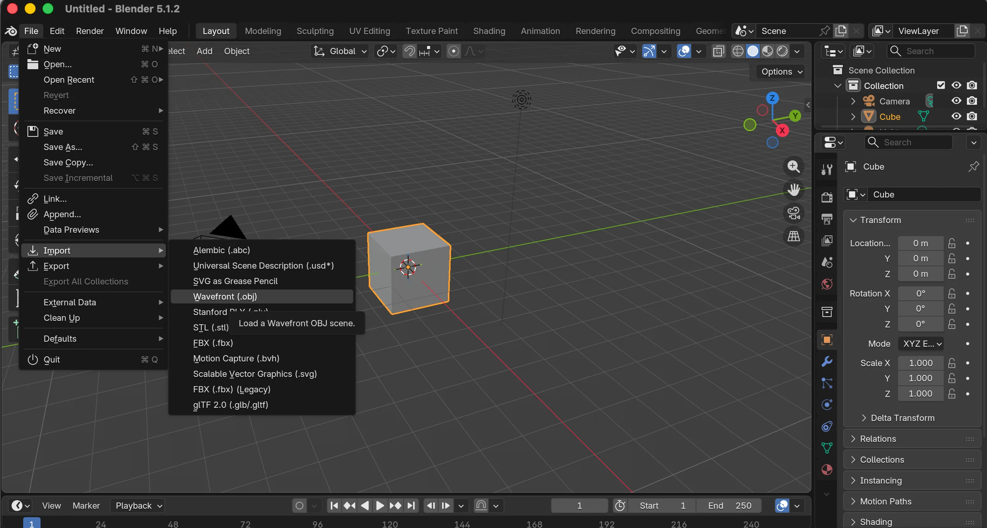
Task: Expand the Relations panel
Action: pyautogui.click(x=912, y=439)
